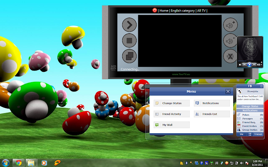Skip to next track in media gadget
This screenshot has height=167, width=268.
coord(254,65)
